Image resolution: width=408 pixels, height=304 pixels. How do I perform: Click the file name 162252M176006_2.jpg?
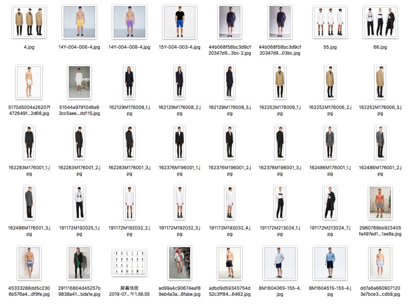pyautogui.click(x=330, y=110)
